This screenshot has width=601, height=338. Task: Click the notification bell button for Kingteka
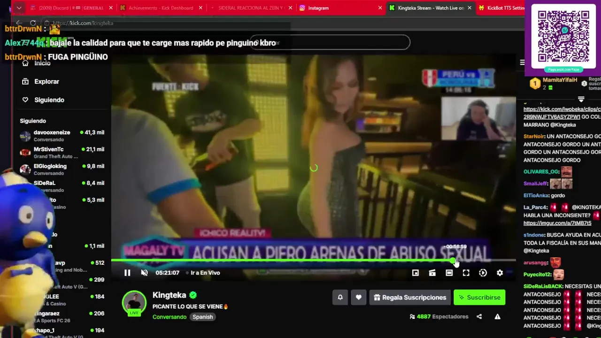340,297
